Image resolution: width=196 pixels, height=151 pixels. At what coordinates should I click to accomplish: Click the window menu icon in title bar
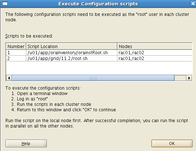(5, 4)
